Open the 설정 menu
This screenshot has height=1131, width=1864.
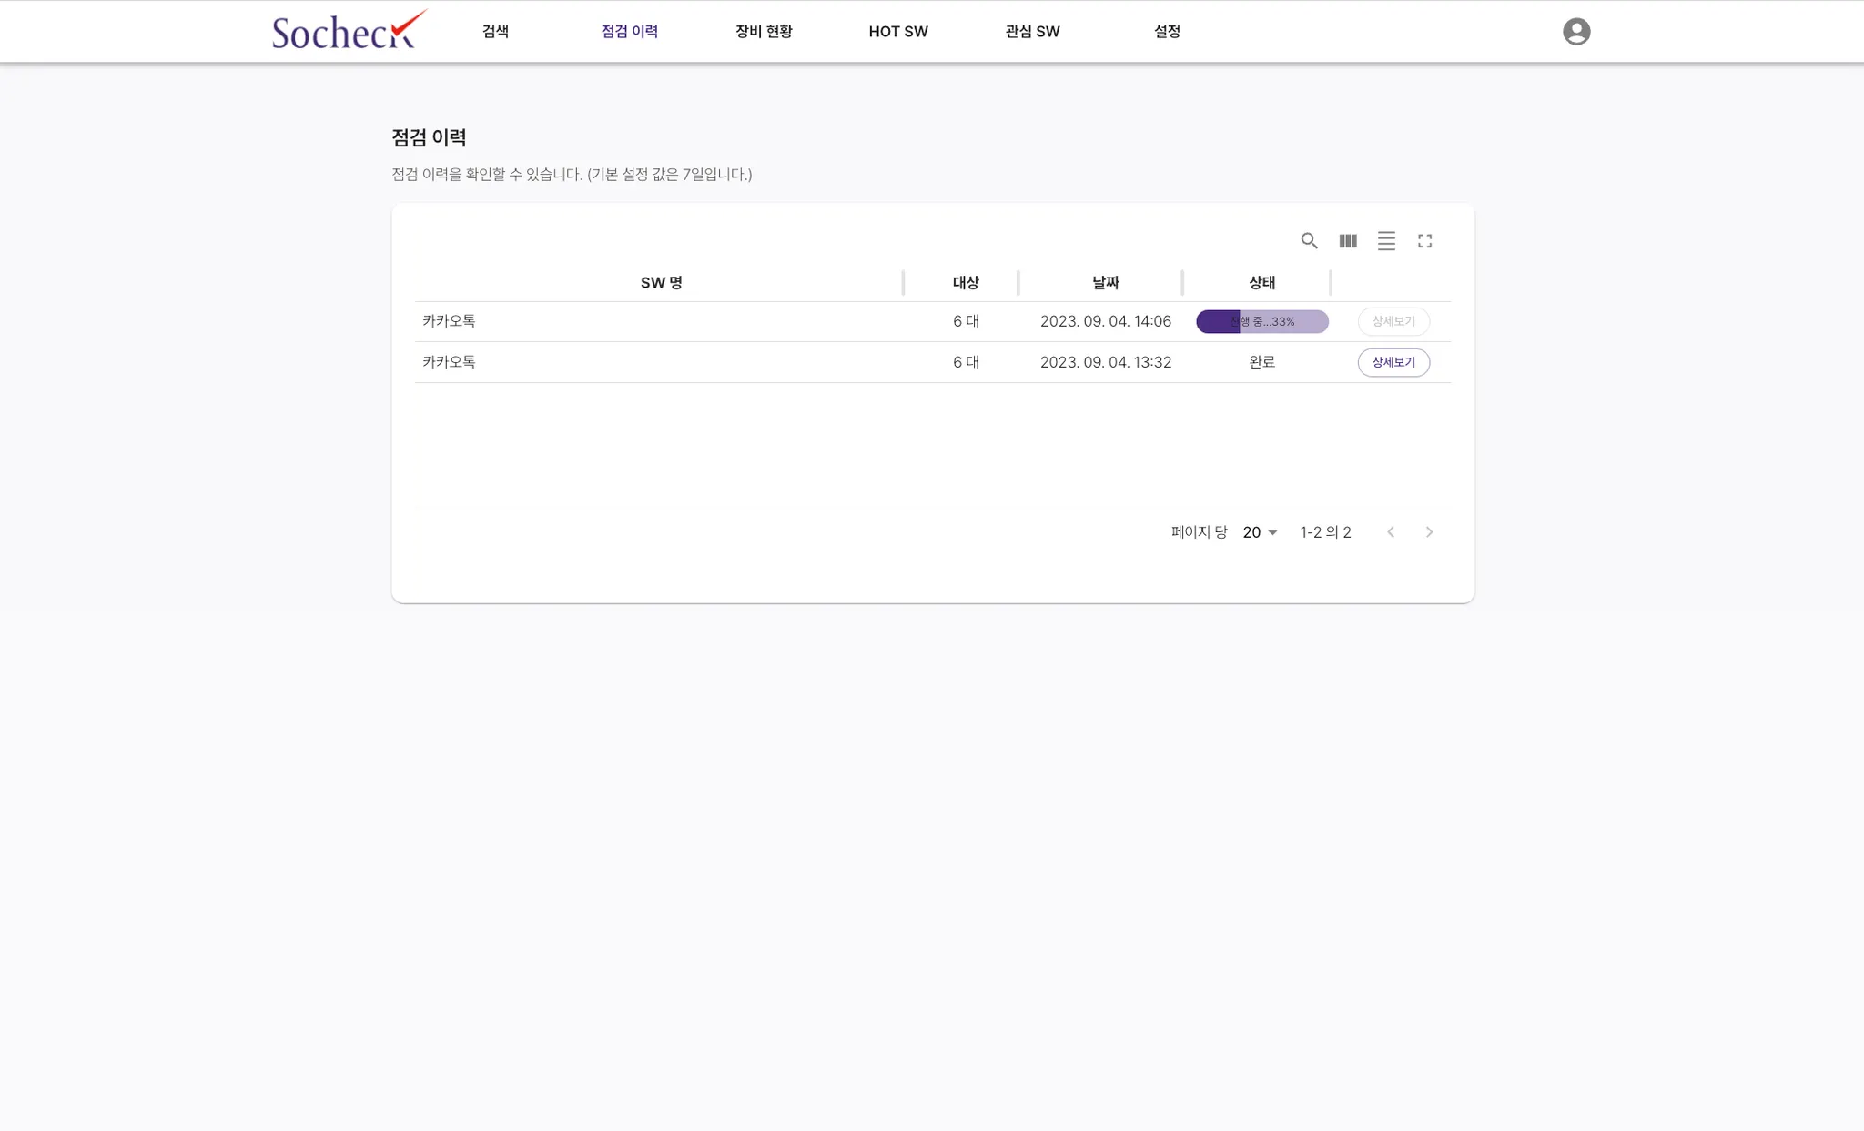point(1167,32)
